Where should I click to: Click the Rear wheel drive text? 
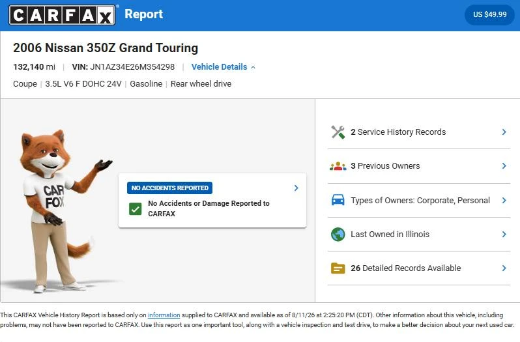[x=201, y=84]
